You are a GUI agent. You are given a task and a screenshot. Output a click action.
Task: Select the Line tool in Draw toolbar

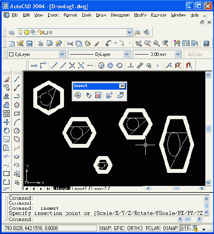click(x=17, y=79)
